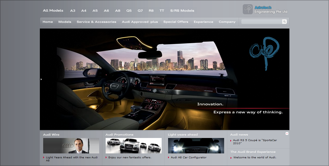Open Audi RS 5 Coupé SportsCar 2010 news
Image resolution: width=329 pixels, height=166 pixels.
pos(255,142)
